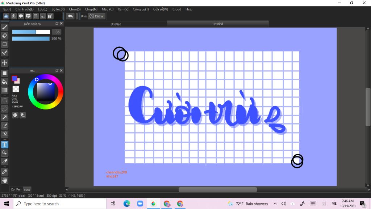Click the document page icon in toolbar
Image resolution: width=371 pixels, height=209 pixels.
click(x=36, y=16)
